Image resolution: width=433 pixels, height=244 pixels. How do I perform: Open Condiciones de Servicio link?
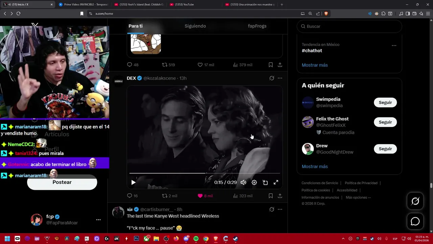tap(320, 183)
